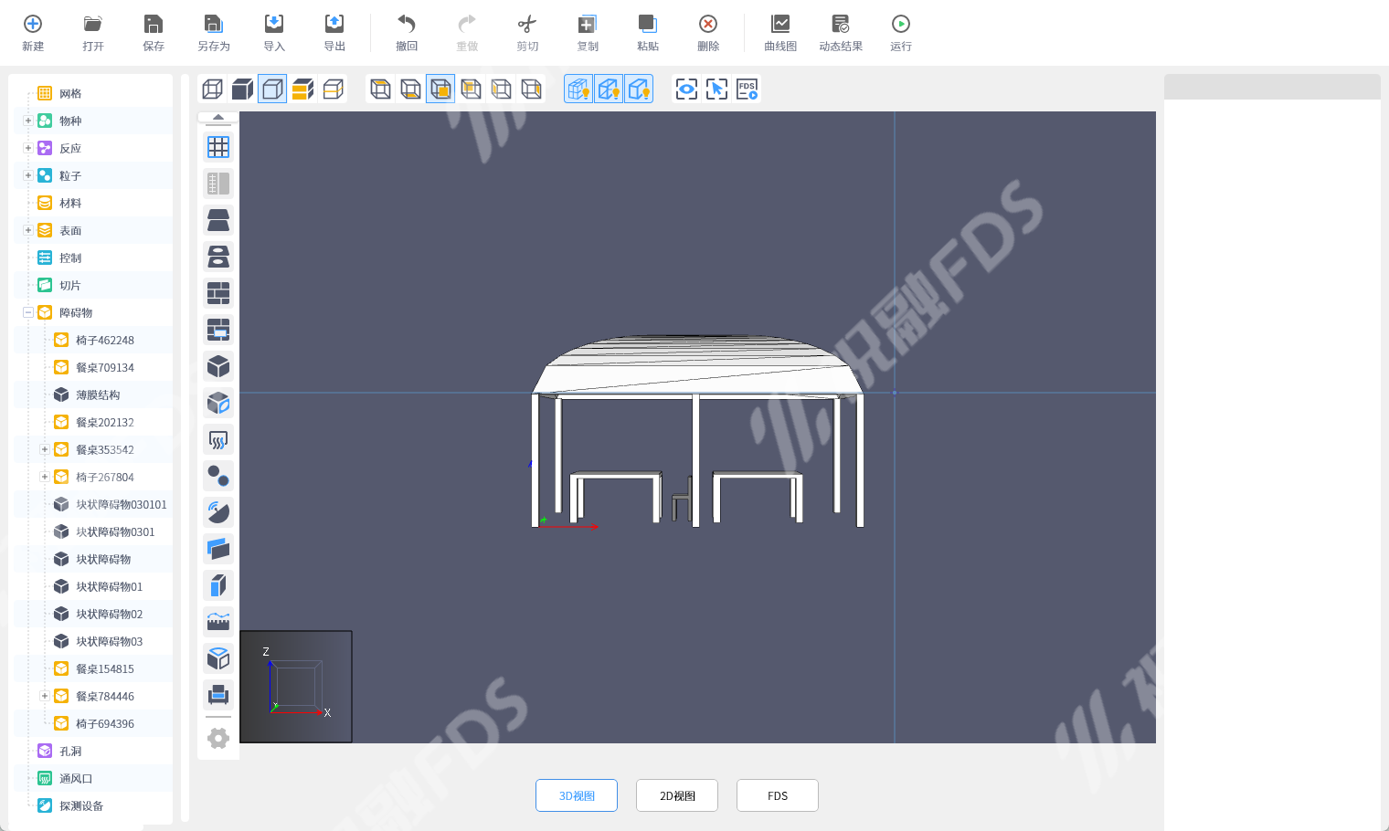
Task: Switch to the 3D视图 tab
Action: pyautogui.click(x=577, y=795)
